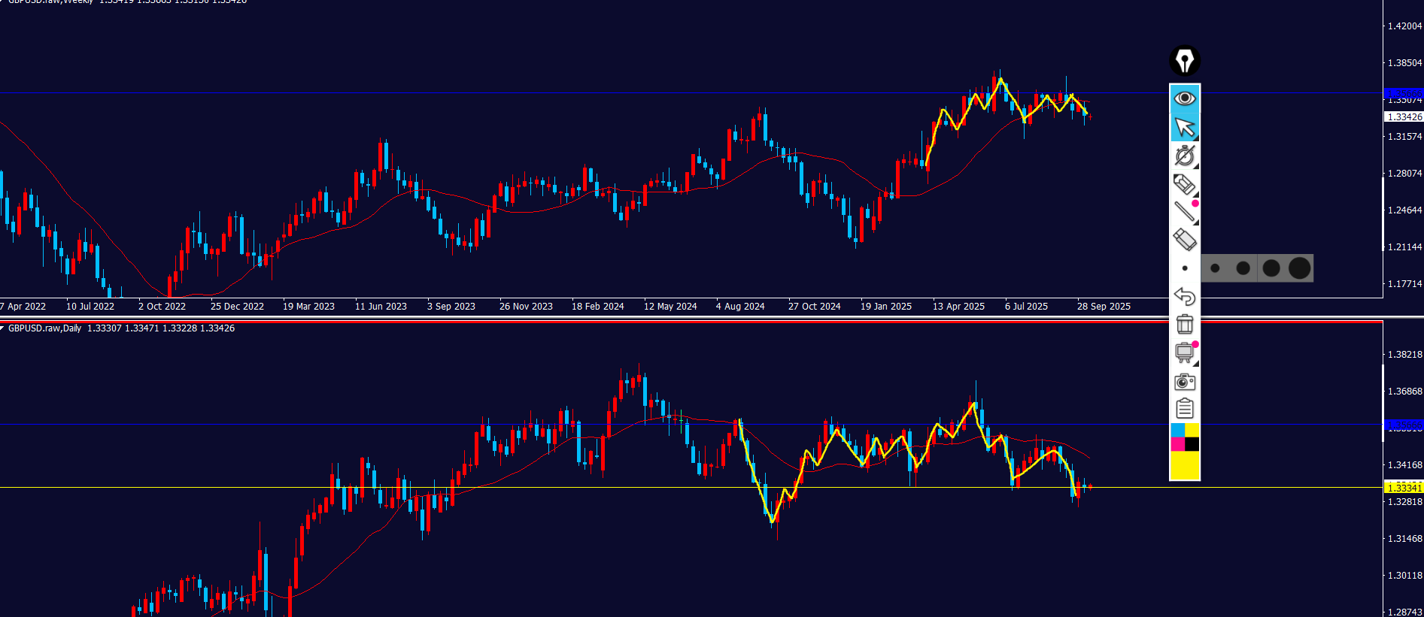The width and height of the screenshot is (1424, 617).
Task: Pick the second smallest brush size
Action: [1243, 268]
